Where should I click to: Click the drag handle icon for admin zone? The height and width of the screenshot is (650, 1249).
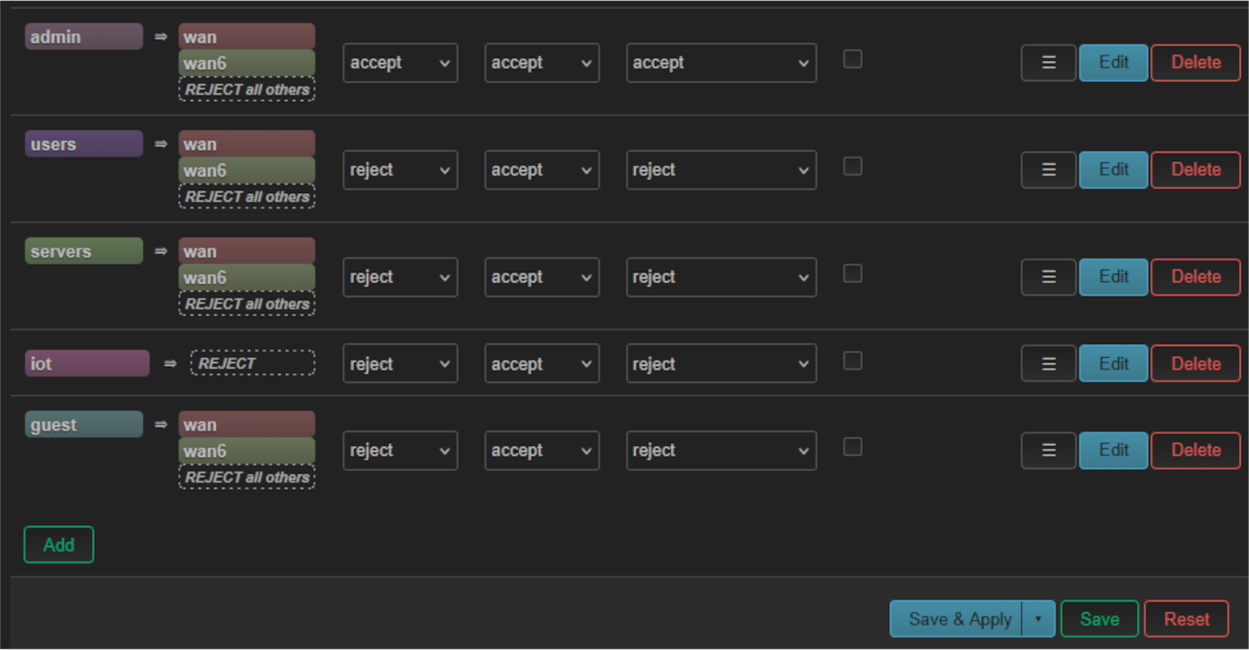tap(1048, 63)
